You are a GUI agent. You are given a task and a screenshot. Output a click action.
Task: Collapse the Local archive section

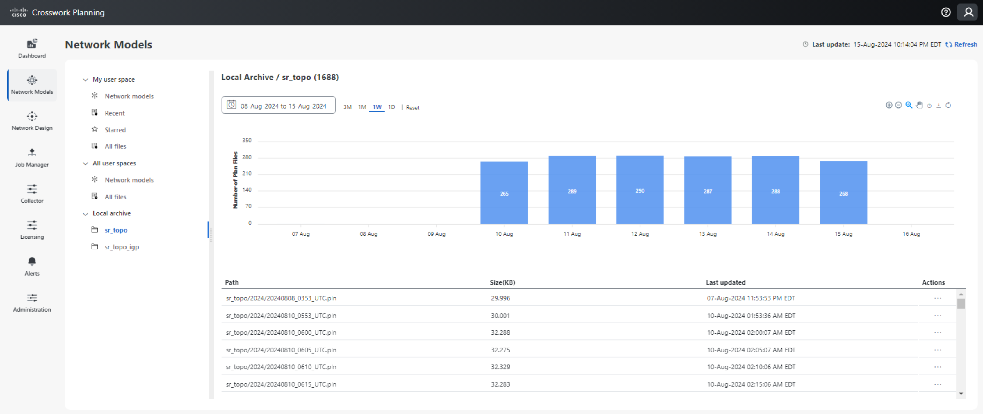point(86,214)
